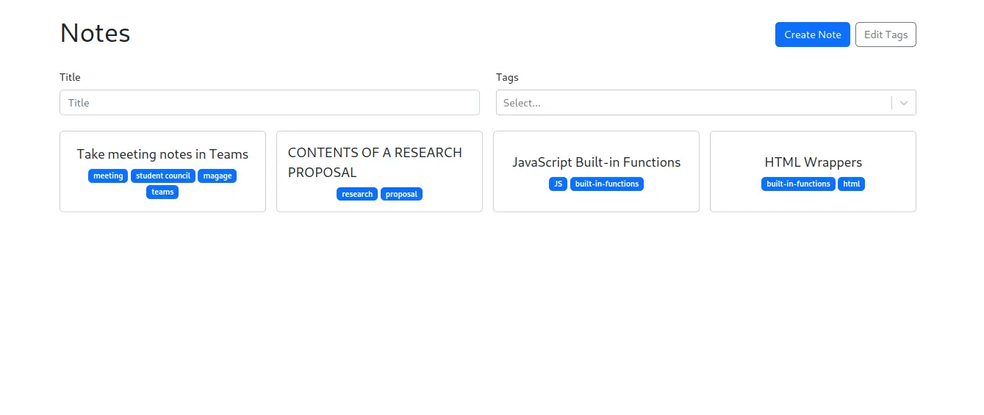This screenshot has width=984, height=415.
Task: Expand the Tags dropdown chevron
Action: 904,103
